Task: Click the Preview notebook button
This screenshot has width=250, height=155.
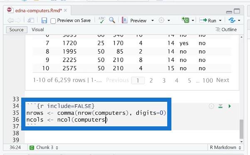Action: 134,20
